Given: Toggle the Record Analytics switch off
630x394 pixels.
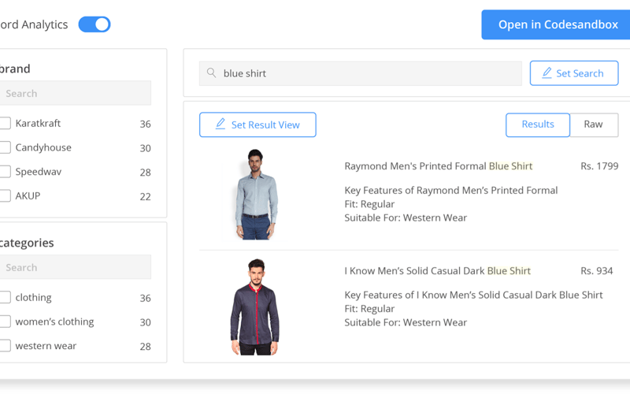Looking at the screenshot, I should 94,24.
